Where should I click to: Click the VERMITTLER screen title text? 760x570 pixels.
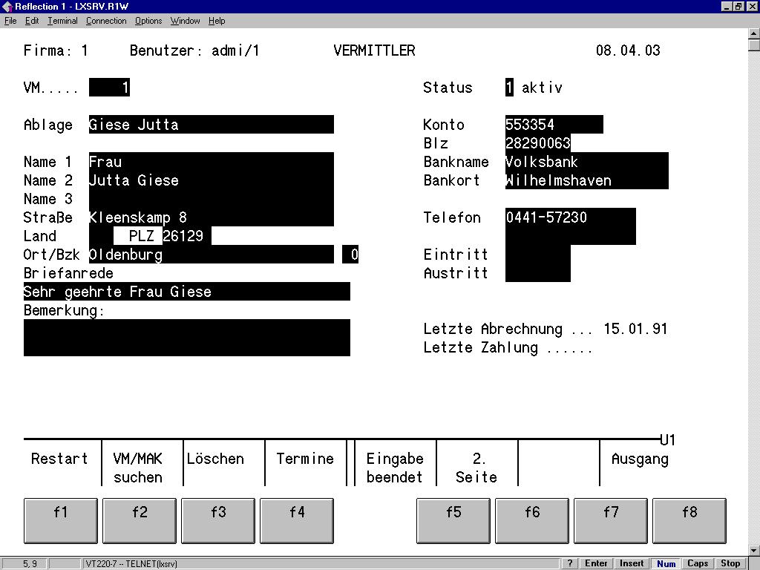tap(374, 50)
